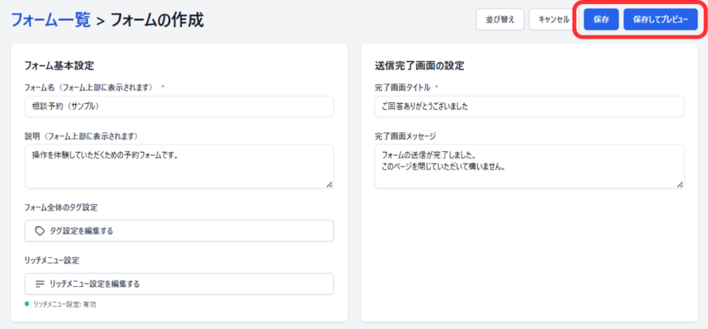The image size is (708, 329).
Task: Click inside the 完了画面メッセージ textarea
Action: click(529, 166)
